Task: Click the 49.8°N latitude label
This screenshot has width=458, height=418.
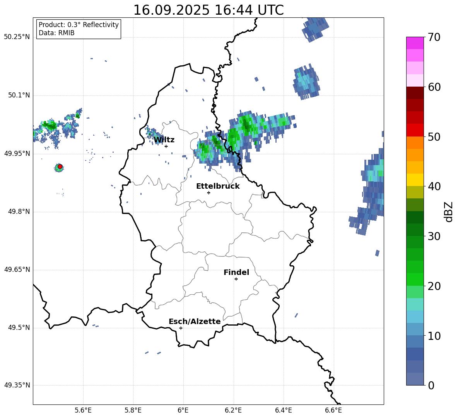Action: click(19, 212)
